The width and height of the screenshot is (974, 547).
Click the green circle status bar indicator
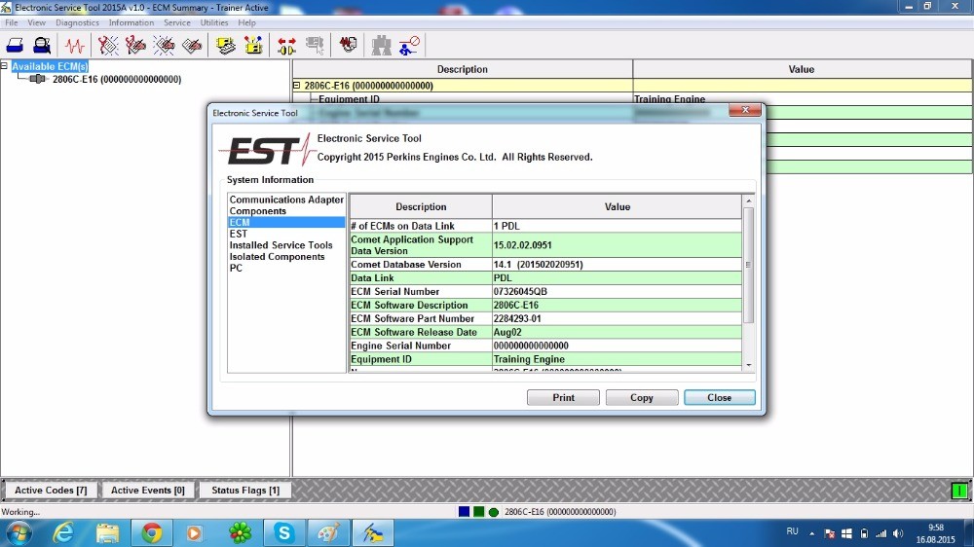click(x=494, y=512)
